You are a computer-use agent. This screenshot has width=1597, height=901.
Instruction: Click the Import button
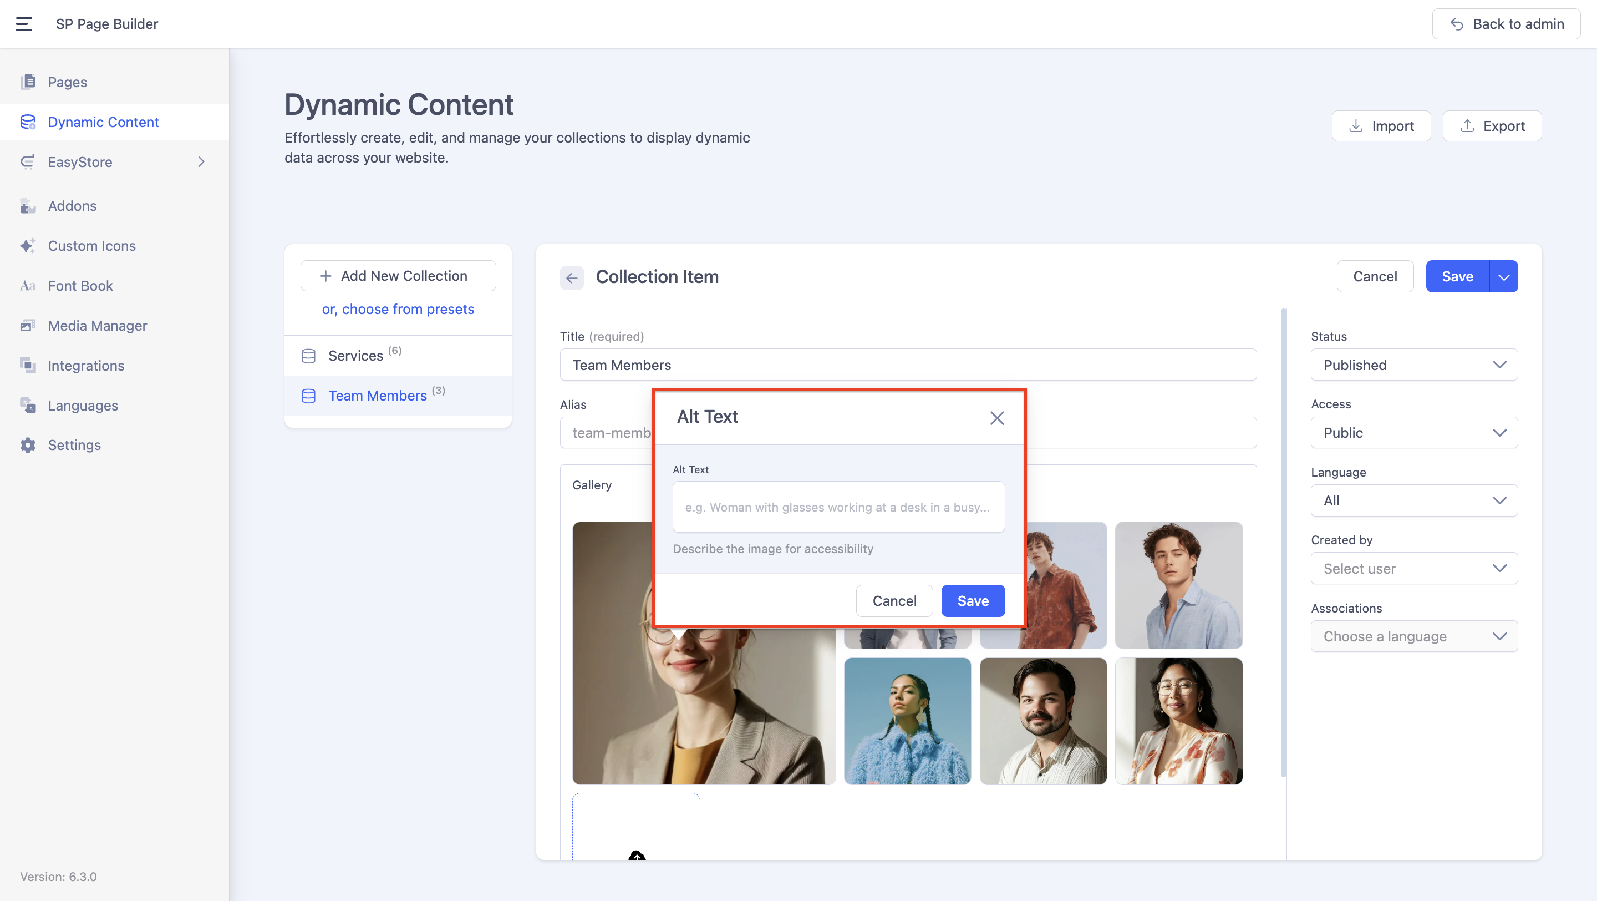click(x=1381, y=126)
